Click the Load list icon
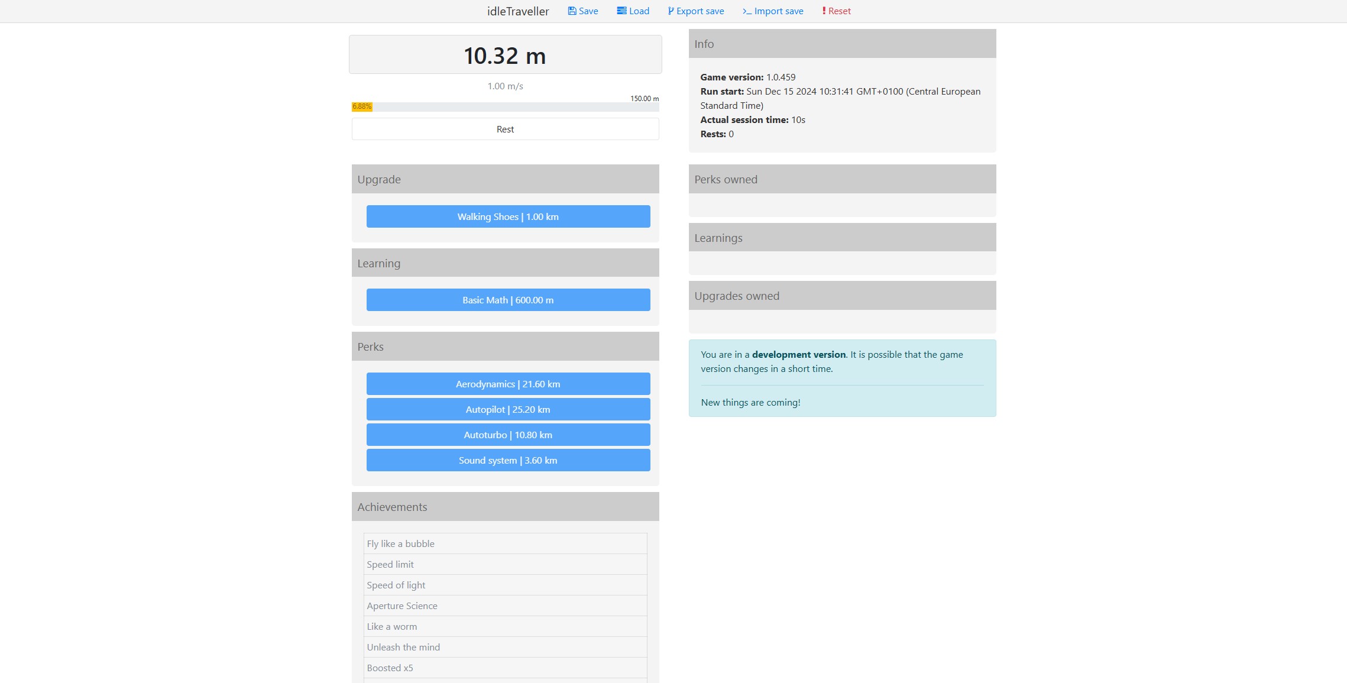 point(621,11)
